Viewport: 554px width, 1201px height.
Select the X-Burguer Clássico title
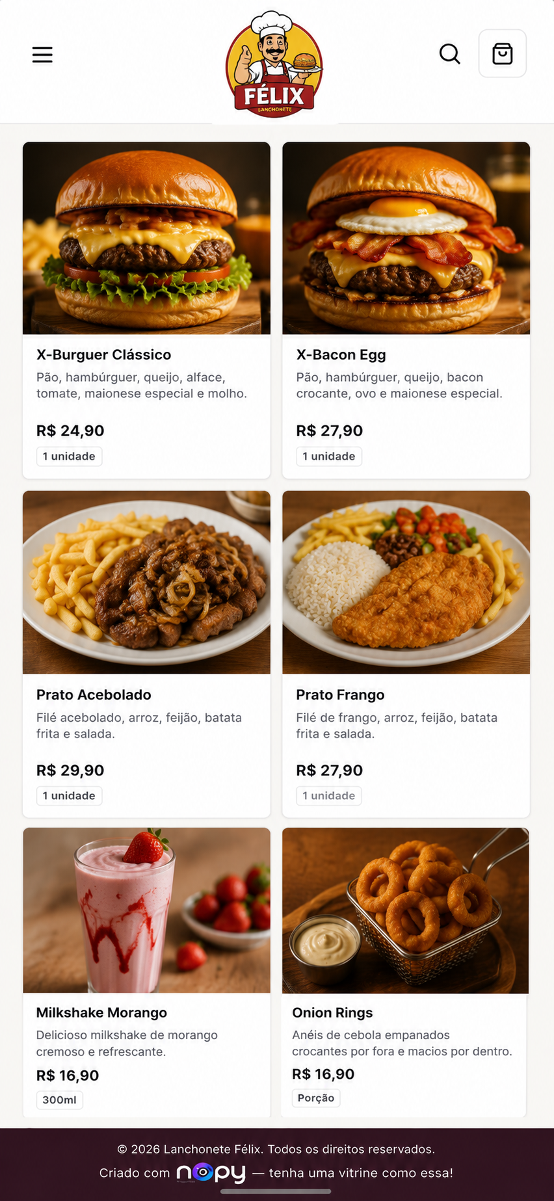tap(104, 354)
